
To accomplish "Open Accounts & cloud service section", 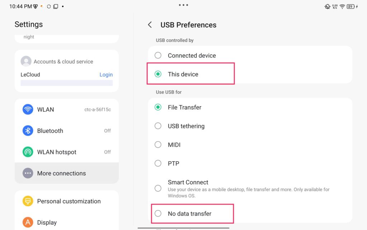I will pos(63,62).
